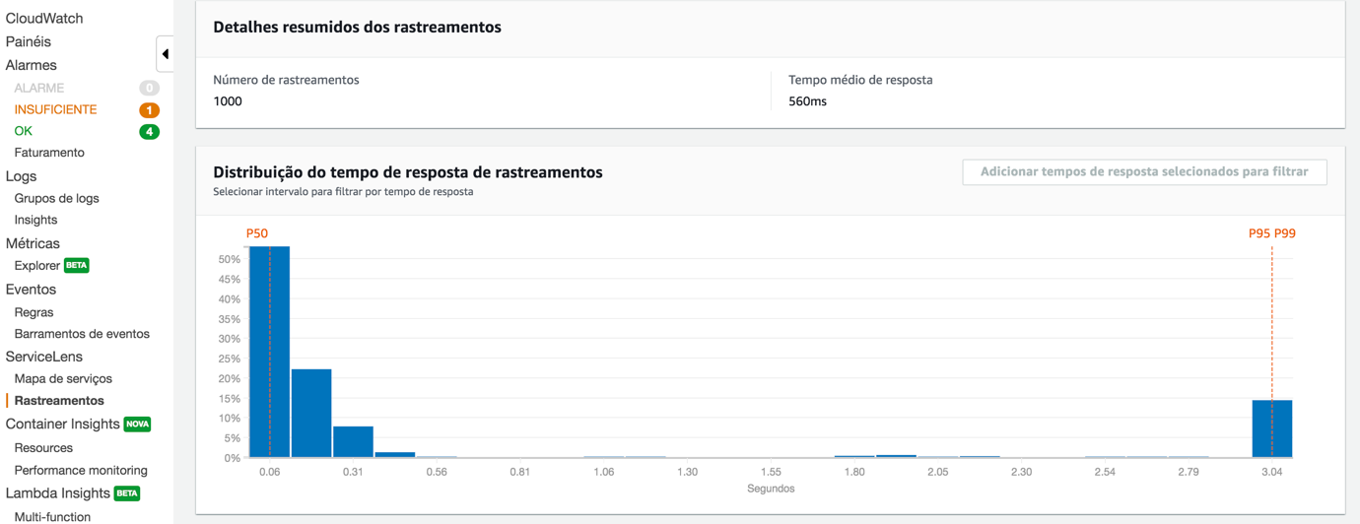Click the P50 percentile marker
1360x524 pixels.
tap(257, 233)
